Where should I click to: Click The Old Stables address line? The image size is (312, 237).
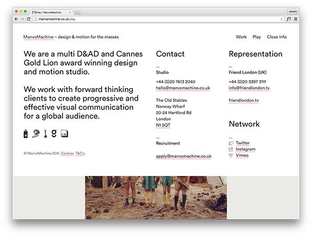point(171,100)
